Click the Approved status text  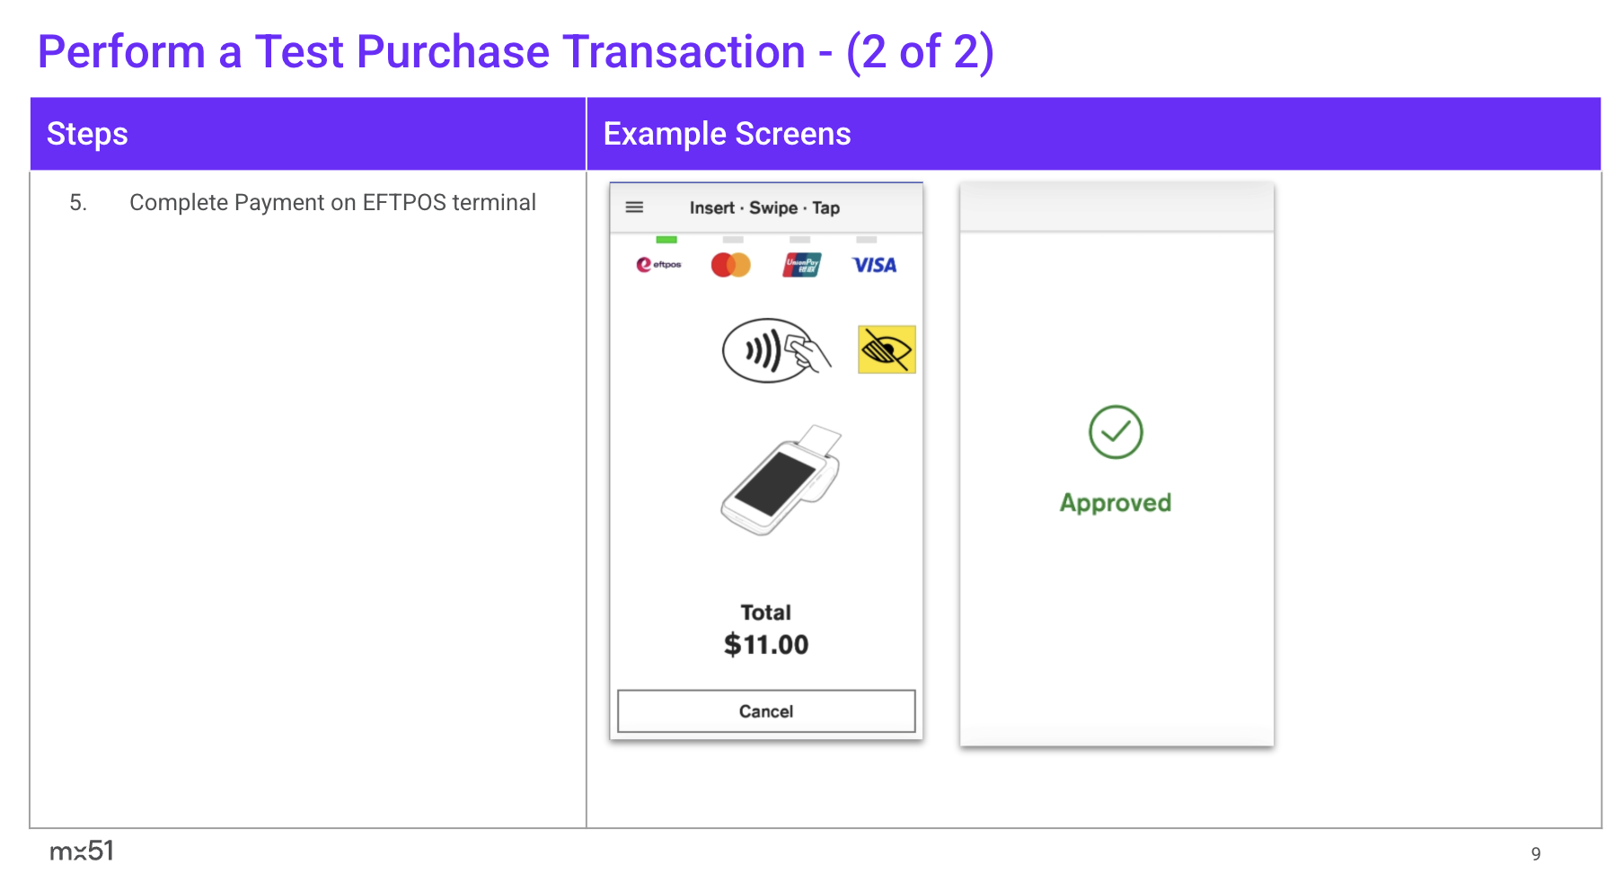tap(1116, 502)
